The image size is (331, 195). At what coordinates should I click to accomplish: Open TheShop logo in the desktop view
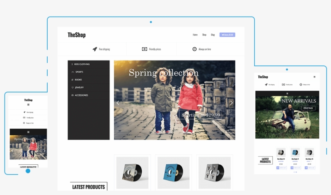pos(77,35)
